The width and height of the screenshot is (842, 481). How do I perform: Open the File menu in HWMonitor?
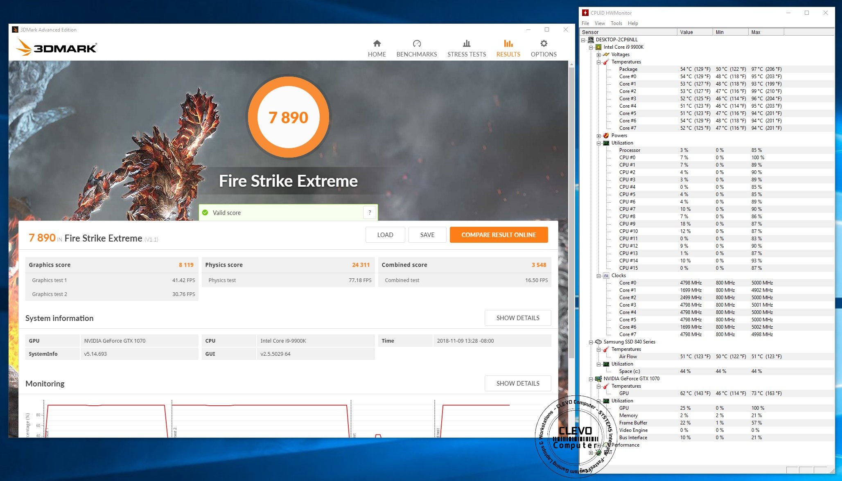point(585,23)
